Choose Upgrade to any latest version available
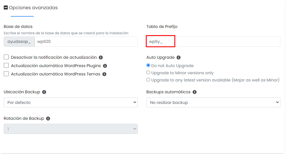The image size is (287, 154). 148,80
